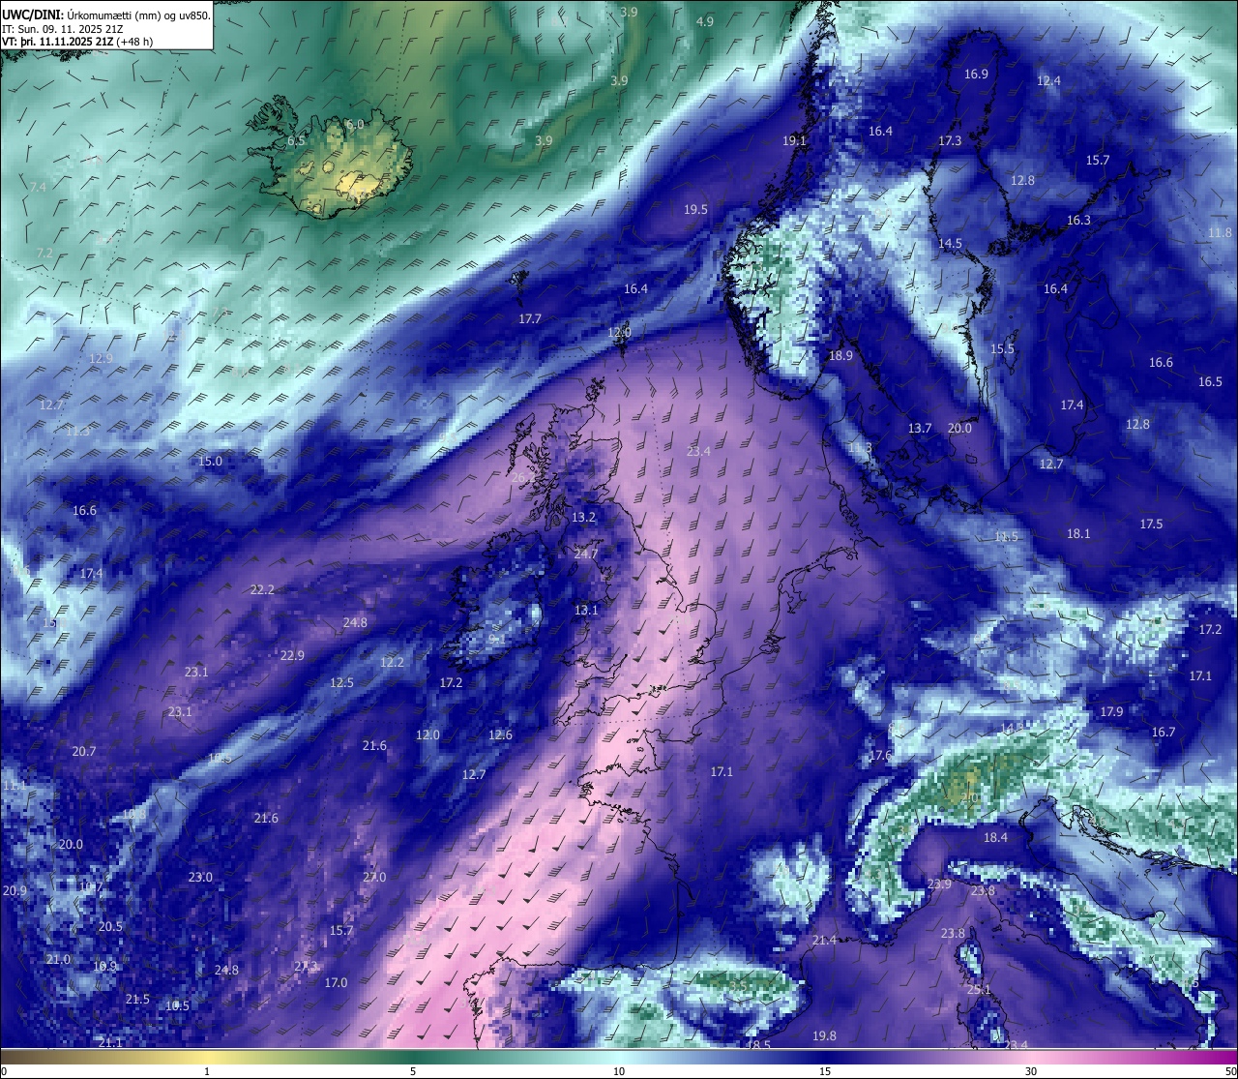The height and width of the screenshot is (1079, 1238).
Task: Click the value "25.1" near Corsica
Action: 979,990
